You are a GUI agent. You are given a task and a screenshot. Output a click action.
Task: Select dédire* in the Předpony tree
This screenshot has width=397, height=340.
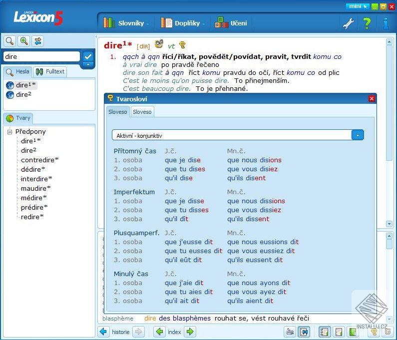pos(33,169)
